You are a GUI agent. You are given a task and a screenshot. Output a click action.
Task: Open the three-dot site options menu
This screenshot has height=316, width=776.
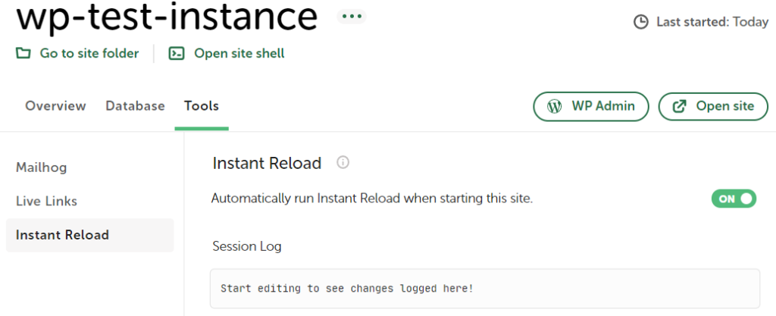(x=352, y=16)
